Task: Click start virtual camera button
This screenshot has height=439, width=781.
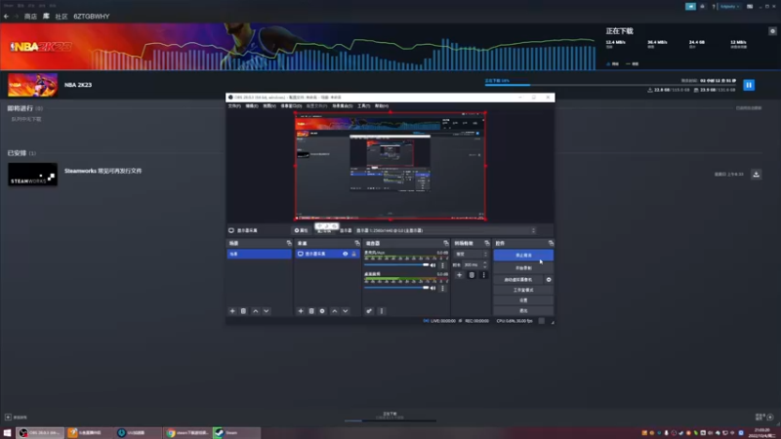Action: coord(518,280)
